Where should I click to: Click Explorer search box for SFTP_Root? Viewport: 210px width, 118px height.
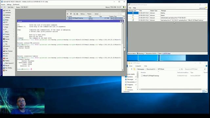point(195,69)
